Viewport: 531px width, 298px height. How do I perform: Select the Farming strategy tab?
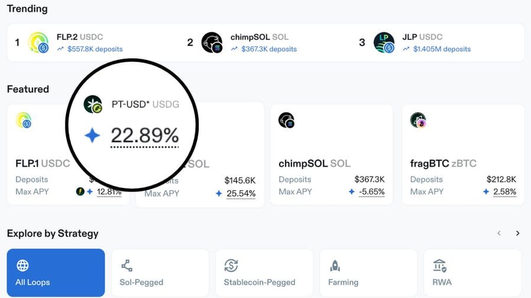pyautogui.click(x=368, y=273)
